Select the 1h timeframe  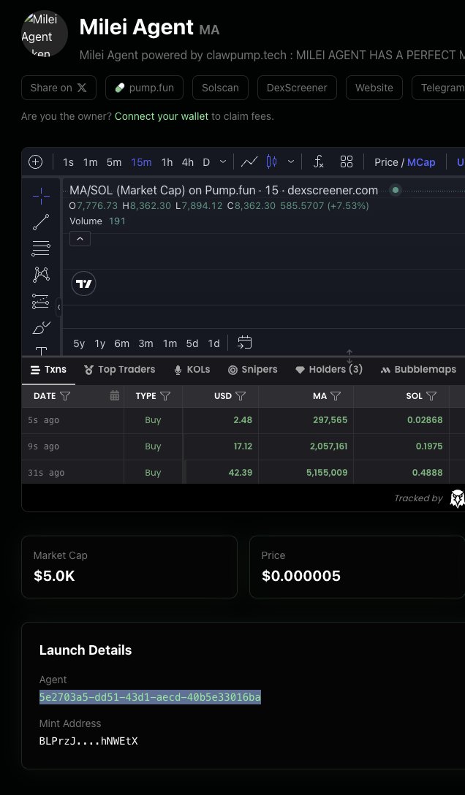pyautogui.click(x=167, y=162)
